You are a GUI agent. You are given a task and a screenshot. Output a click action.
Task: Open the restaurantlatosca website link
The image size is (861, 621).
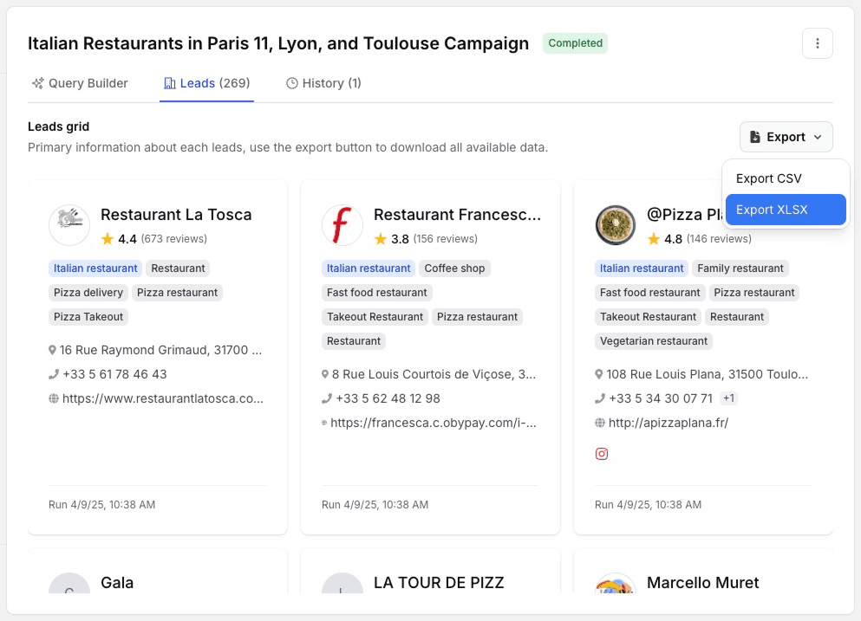(x=162, y=398)
